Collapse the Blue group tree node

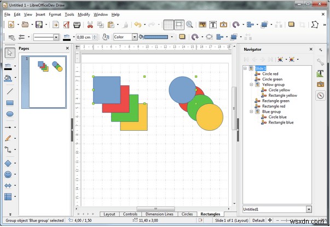[251, 112]
